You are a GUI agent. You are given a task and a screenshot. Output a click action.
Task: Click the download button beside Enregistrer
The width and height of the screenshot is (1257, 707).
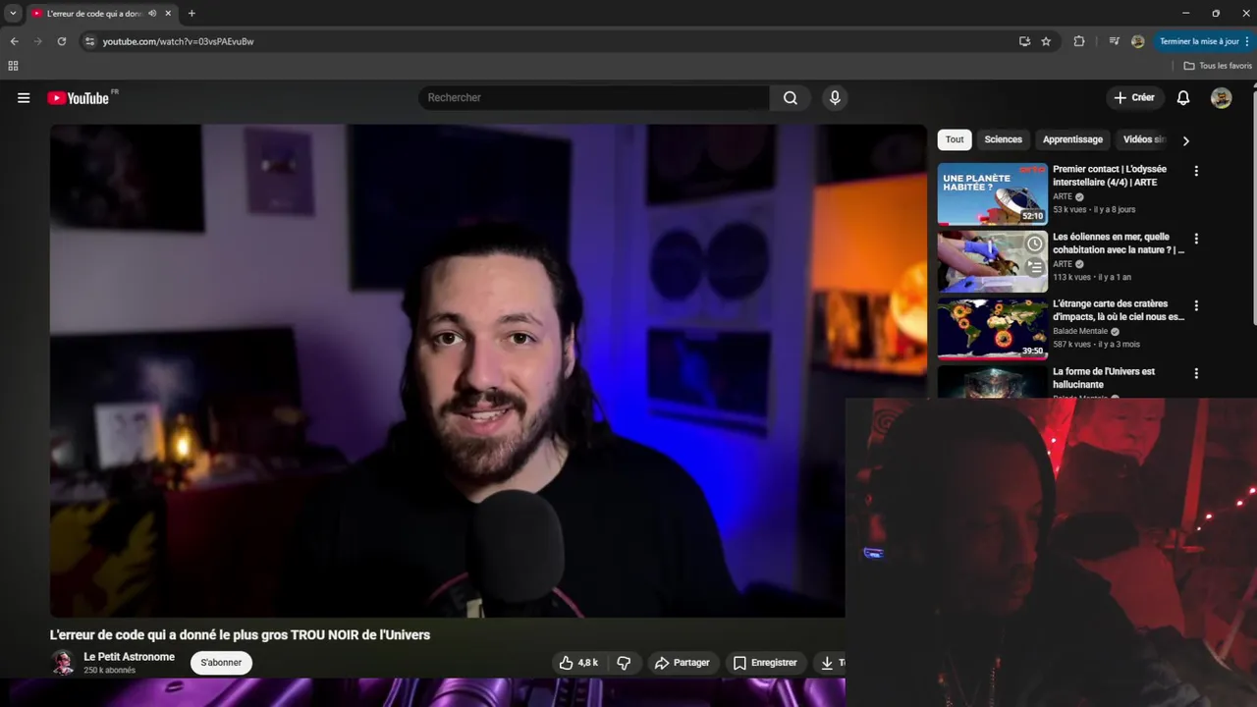831,663
